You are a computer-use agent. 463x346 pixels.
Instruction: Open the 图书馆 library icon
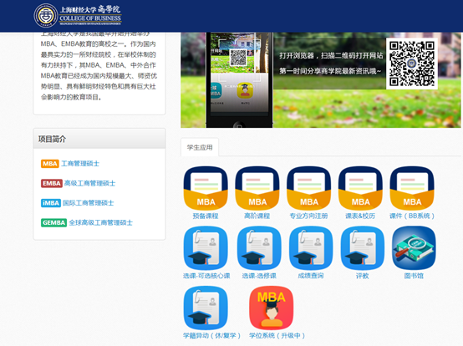(x=414, y=248)
